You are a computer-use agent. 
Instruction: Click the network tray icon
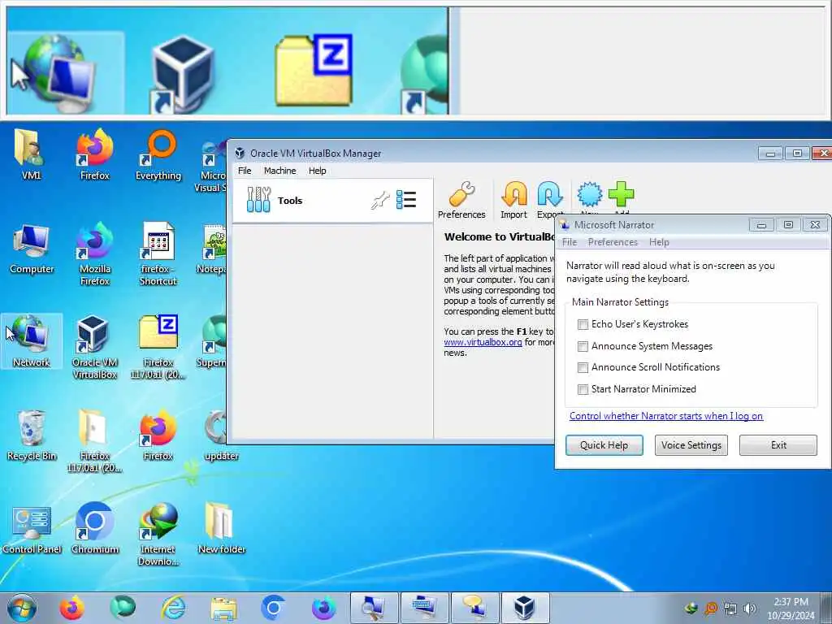click(x=730, y=609)
